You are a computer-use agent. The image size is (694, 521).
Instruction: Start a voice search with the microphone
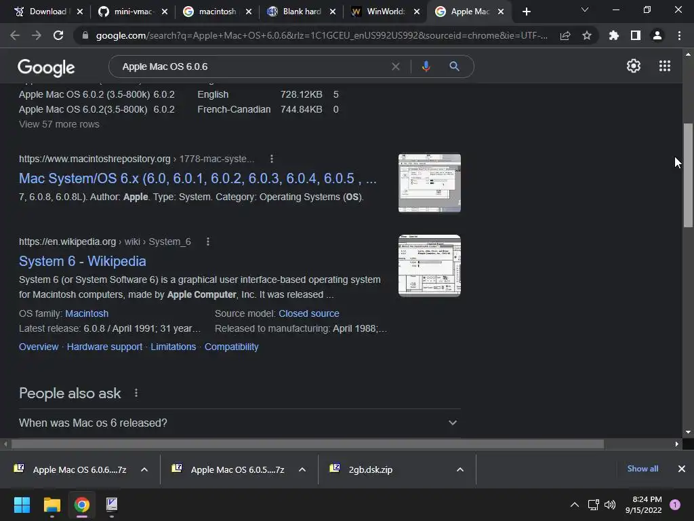tap(426, 66)
